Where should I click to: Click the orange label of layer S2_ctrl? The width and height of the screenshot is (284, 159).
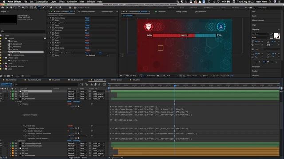[x=13, y=148]
